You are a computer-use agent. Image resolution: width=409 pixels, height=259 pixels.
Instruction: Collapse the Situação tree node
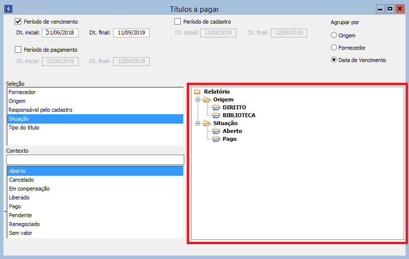pos(198,123)
